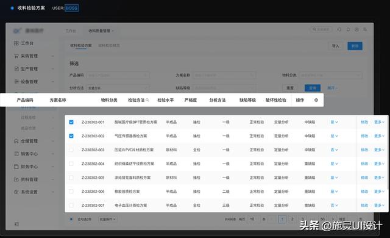Image resolution: width=390 pixels, height=238 pixels.
Task: Click the 导入 button
Action: (336, 46)
